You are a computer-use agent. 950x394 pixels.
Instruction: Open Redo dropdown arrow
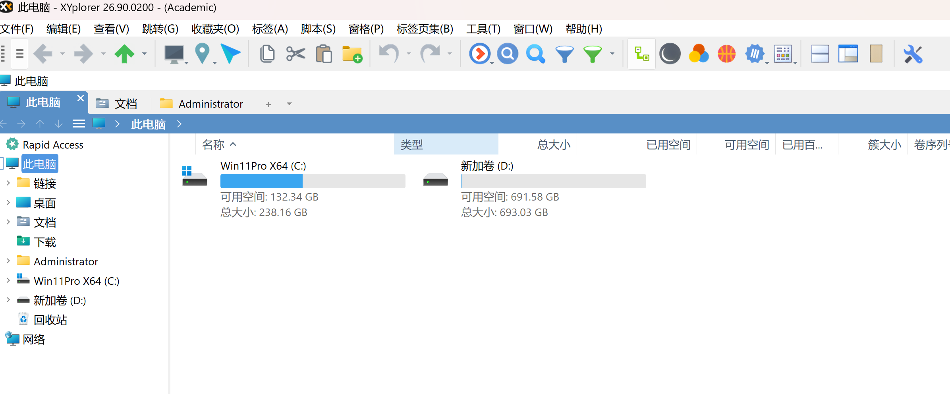[x=450, y=54]
